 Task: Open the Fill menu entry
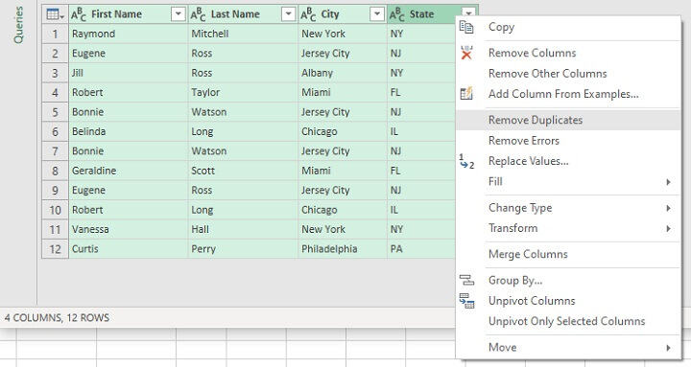[x=568, y=182]
